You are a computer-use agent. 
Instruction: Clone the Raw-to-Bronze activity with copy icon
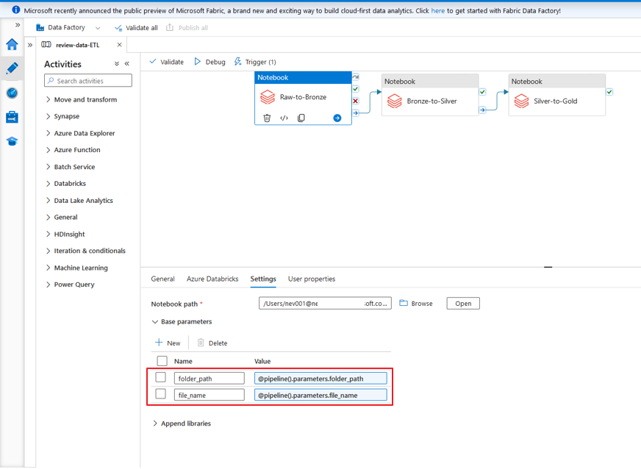[301, 118]
